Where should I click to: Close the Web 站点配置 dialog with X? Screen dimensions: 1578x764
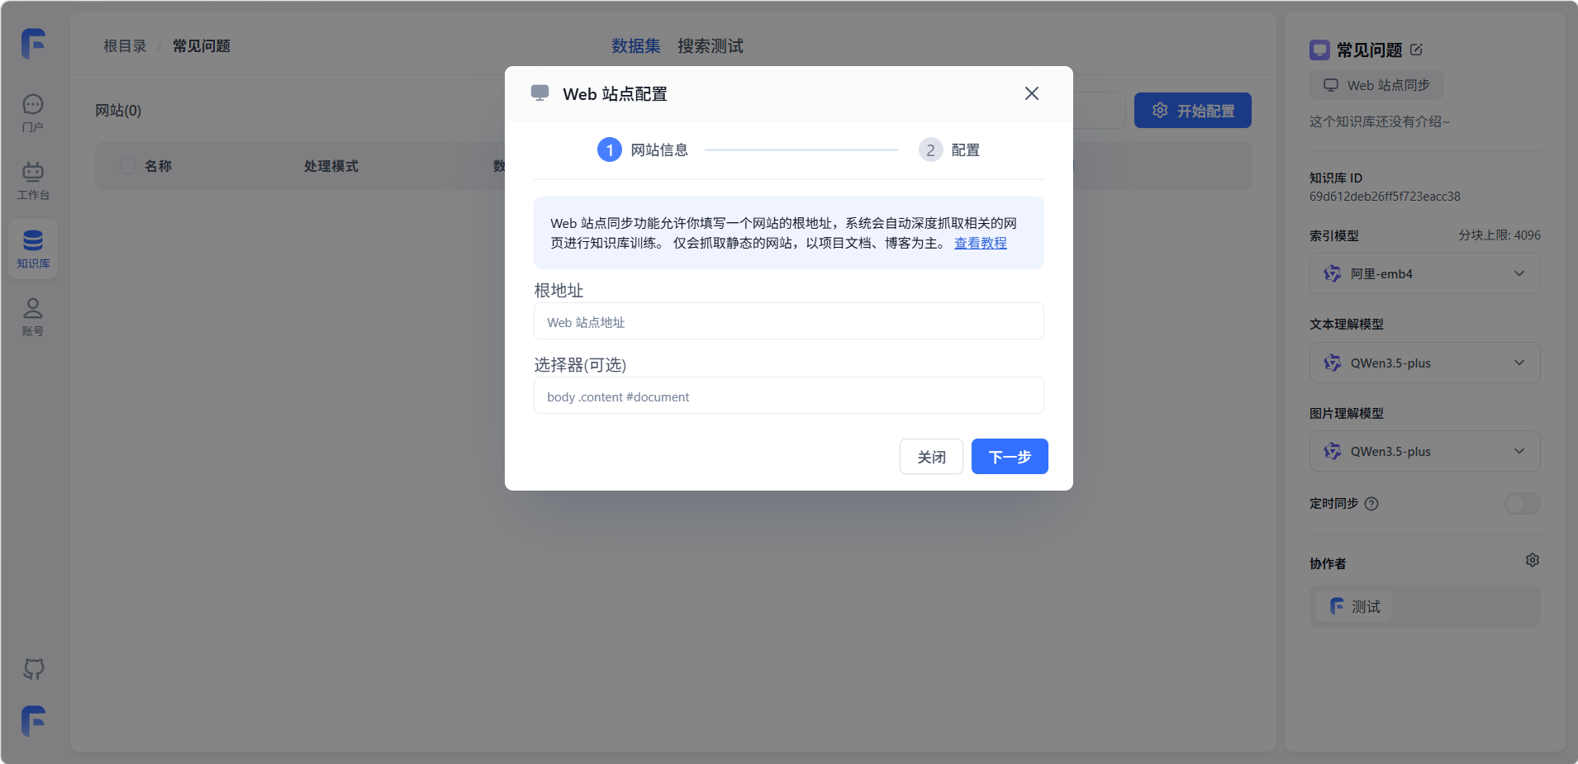click(x=1031, y=93)
